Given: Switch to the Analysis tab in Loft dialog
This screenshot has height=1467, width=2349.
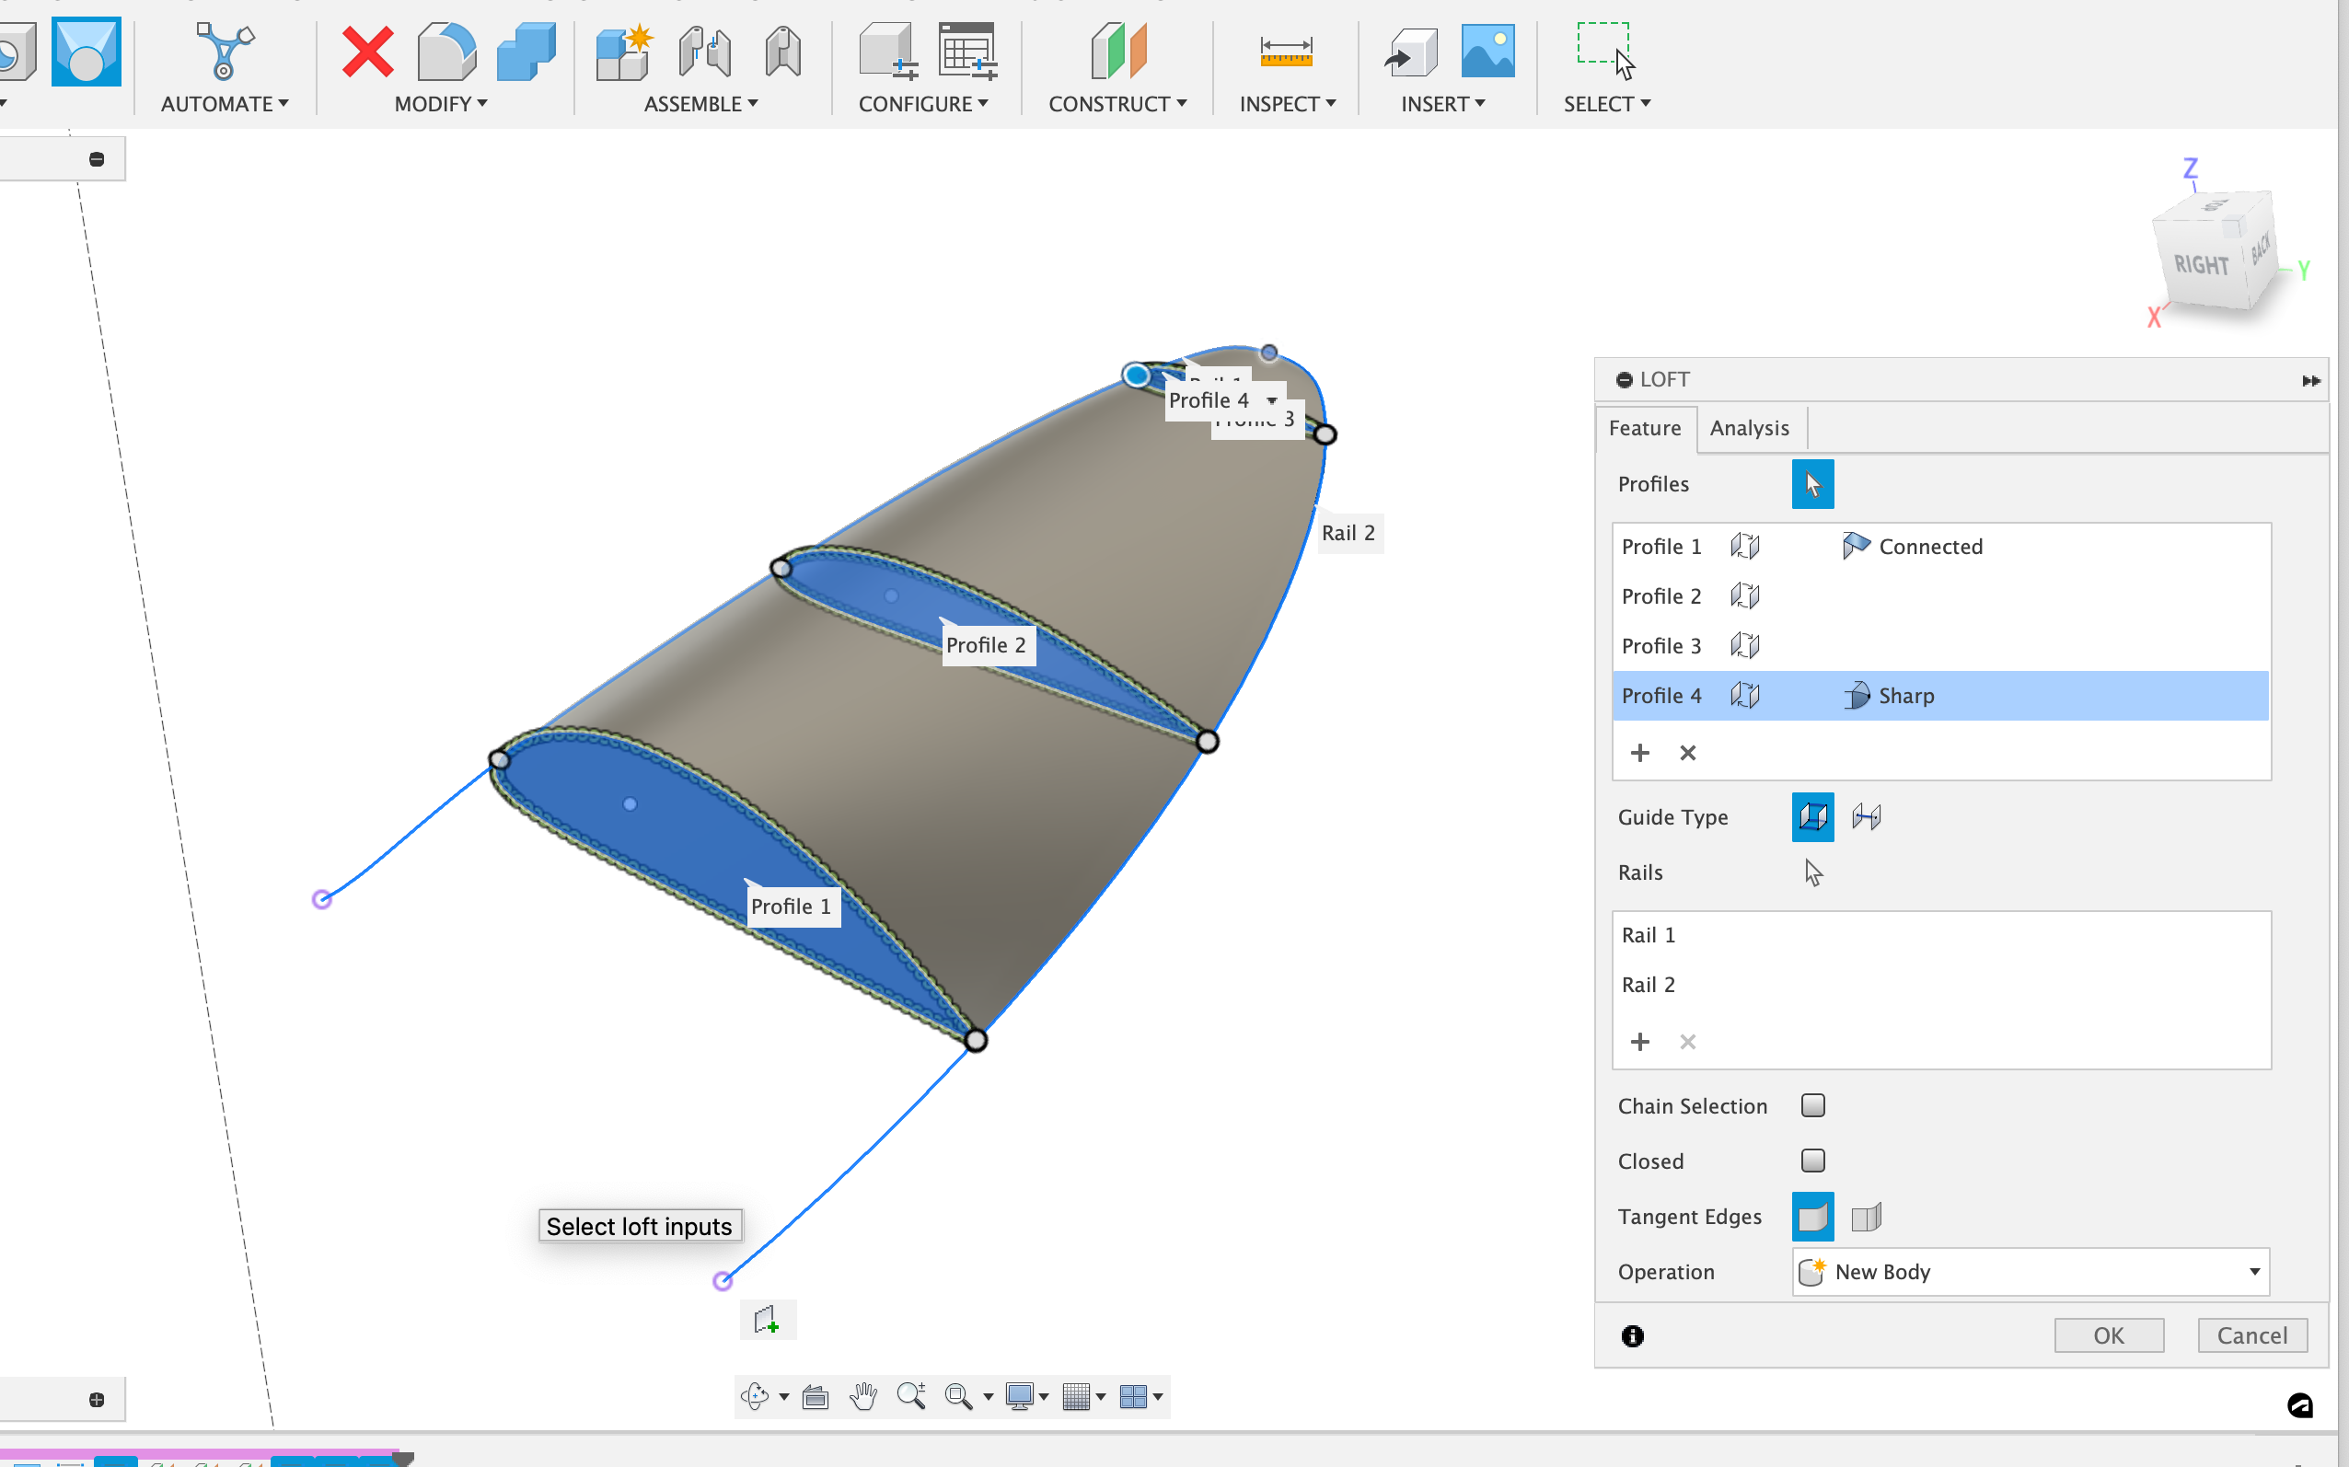Looking at the screenshot, I should pos(1750,428).
